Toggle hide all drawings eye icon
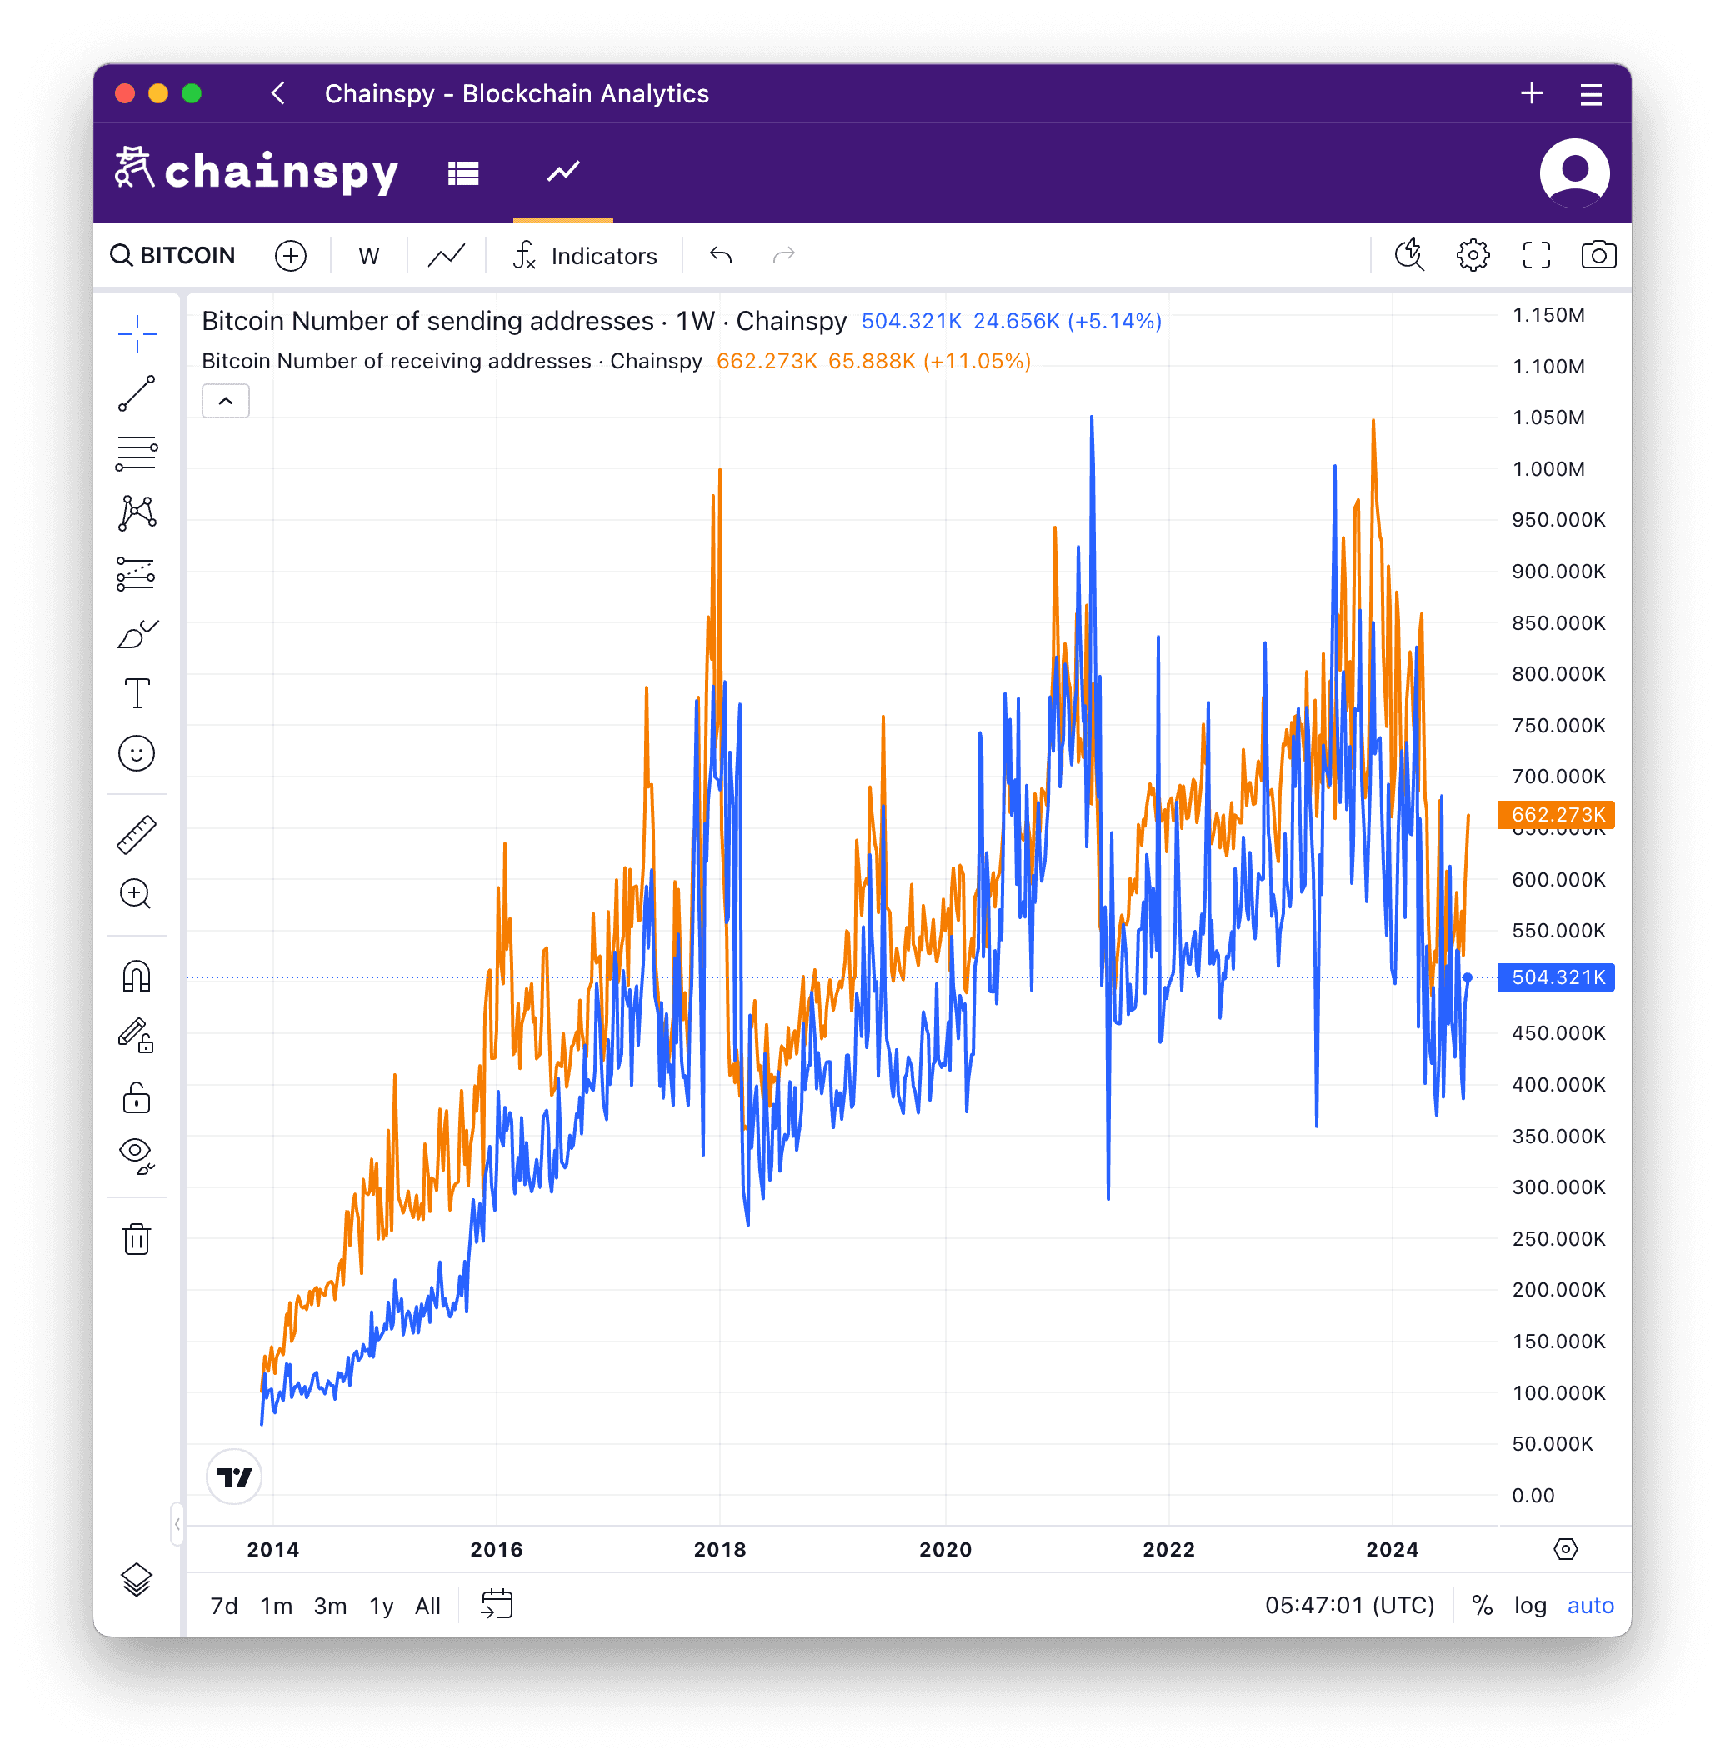Image resolution: width=1725 pixels, height=1760 pixels. click(137, 1157)
